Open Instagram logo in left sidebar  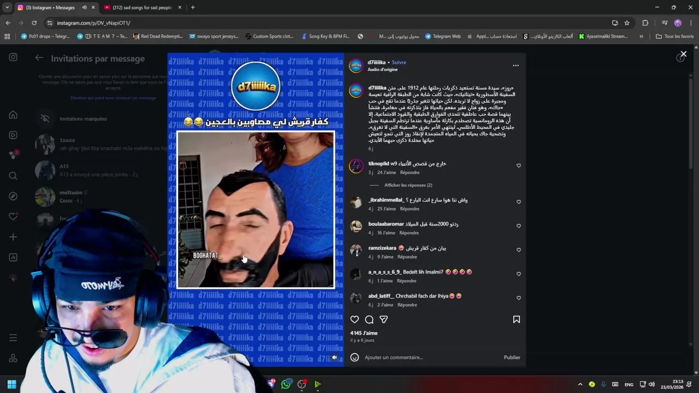[x=13, y=57]
